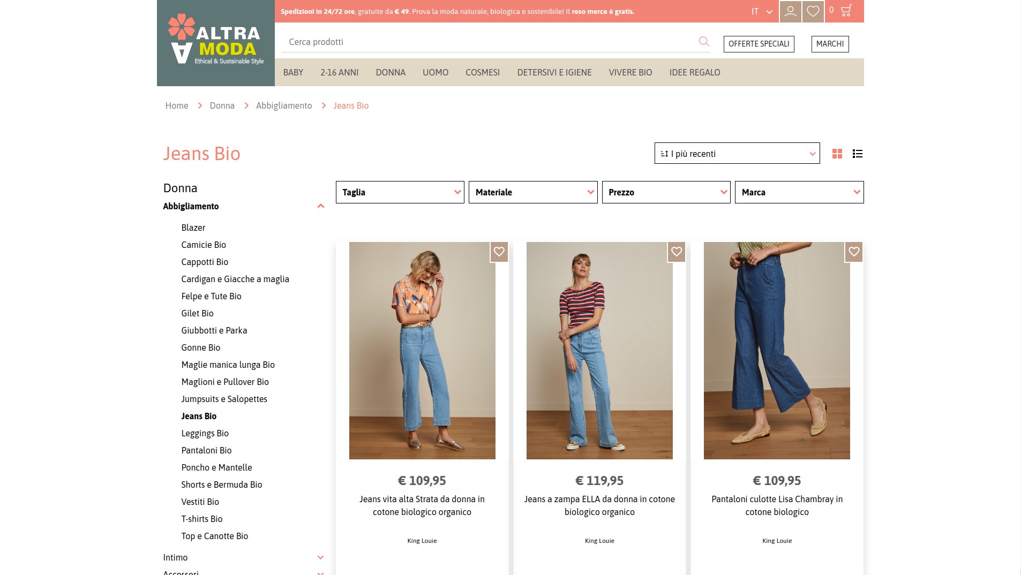Go to Donna breadcrumb

222,105
